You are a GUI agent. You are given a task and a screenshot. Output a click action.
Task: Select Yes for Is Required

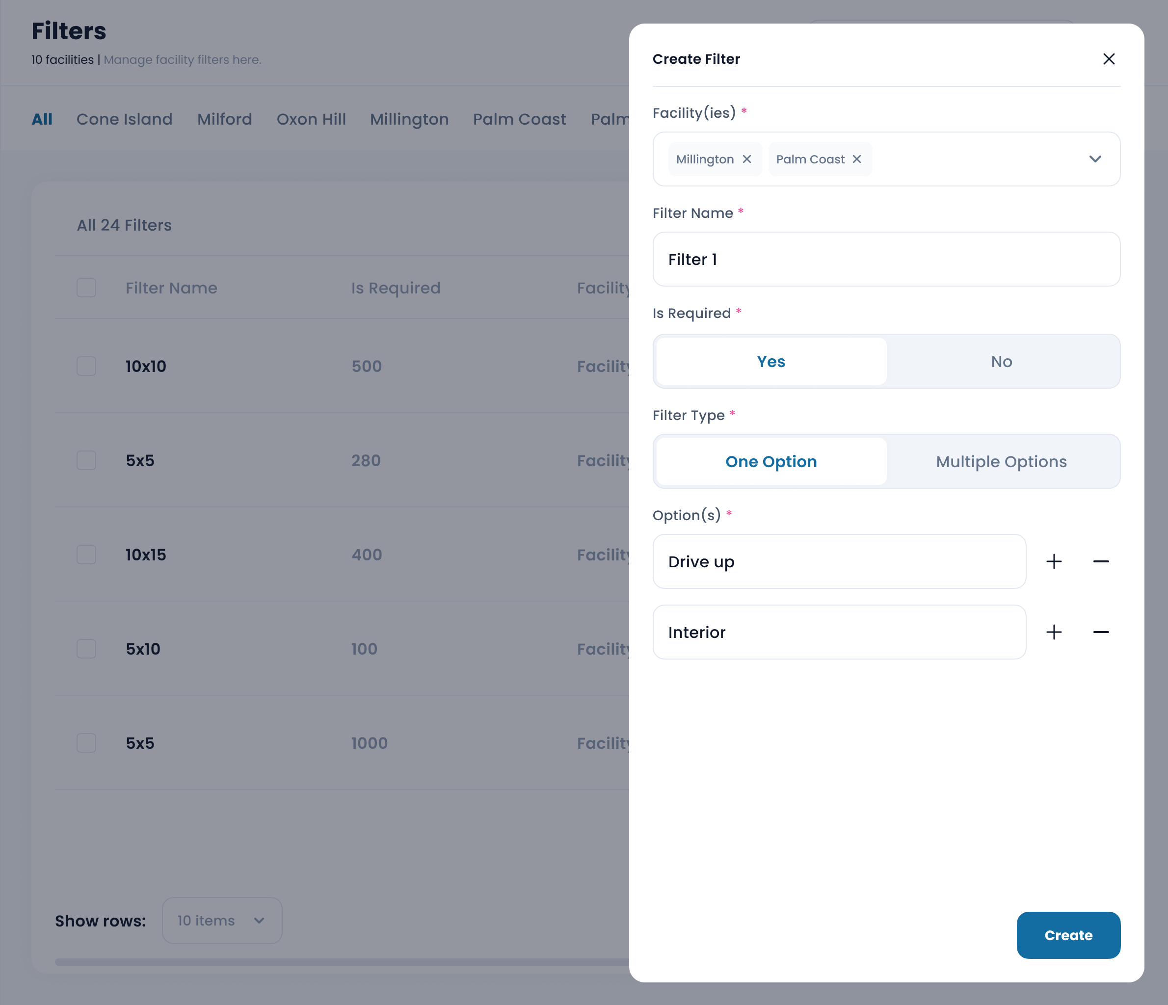coord(770,361)
